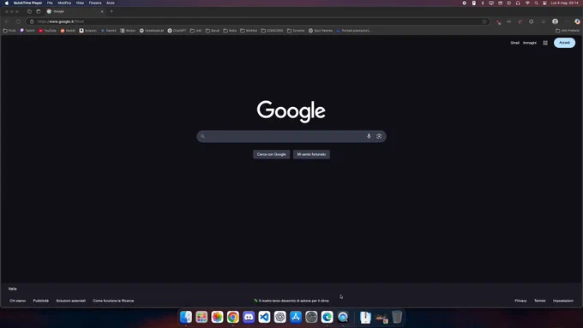Click the Cerca con Google button
The image size is (583, 328).
tap(272, 154)
